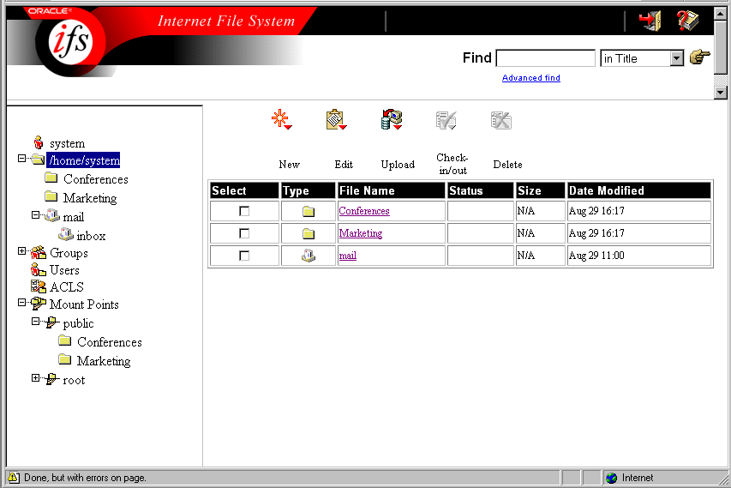
Task: Click 'Done, but with errors on page.' status text
Action: click(x=85, y=478)
